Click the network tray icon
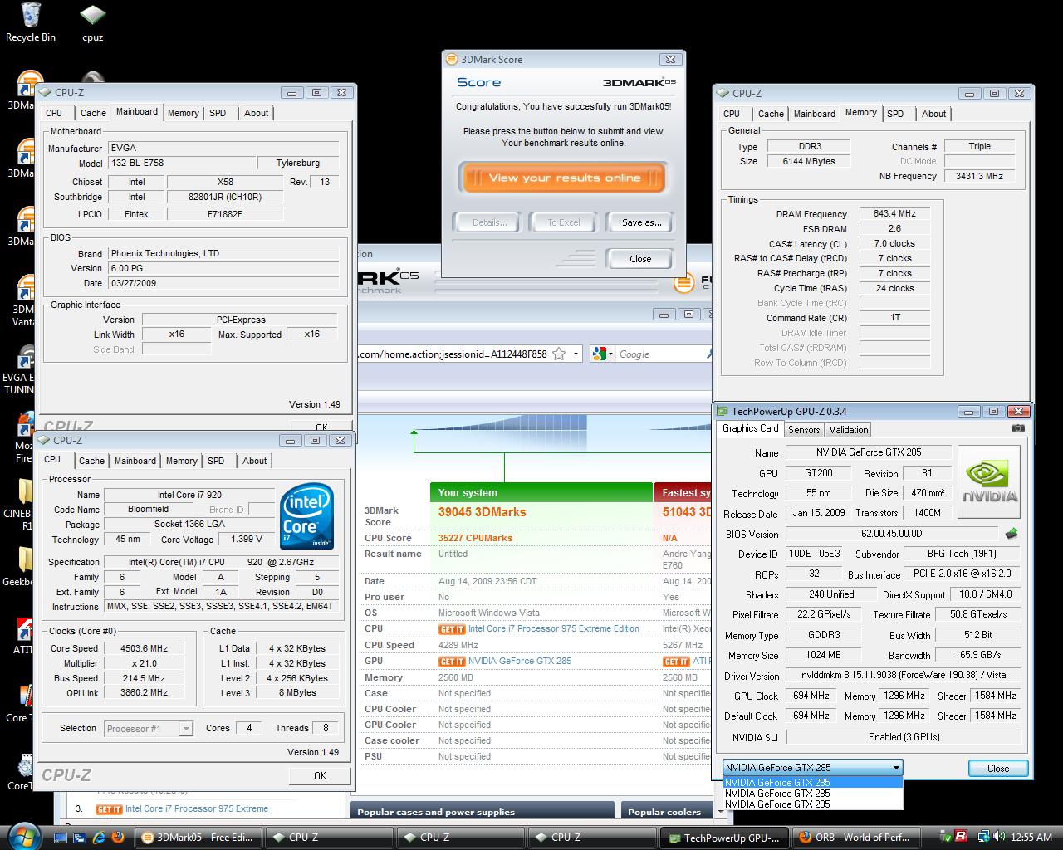 click(x=983, y=837)
